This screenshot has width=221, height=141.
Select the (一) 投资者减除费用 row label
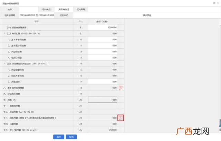[17, 28]
